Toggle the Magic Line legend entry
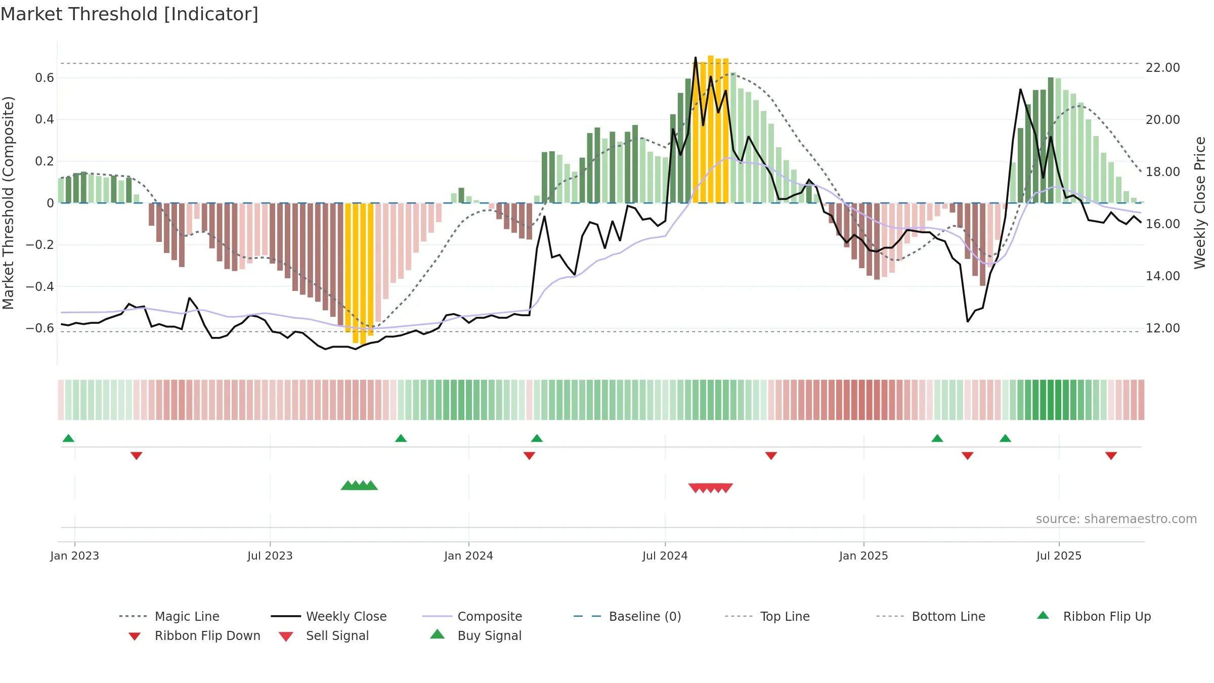 tap(169, 616)
